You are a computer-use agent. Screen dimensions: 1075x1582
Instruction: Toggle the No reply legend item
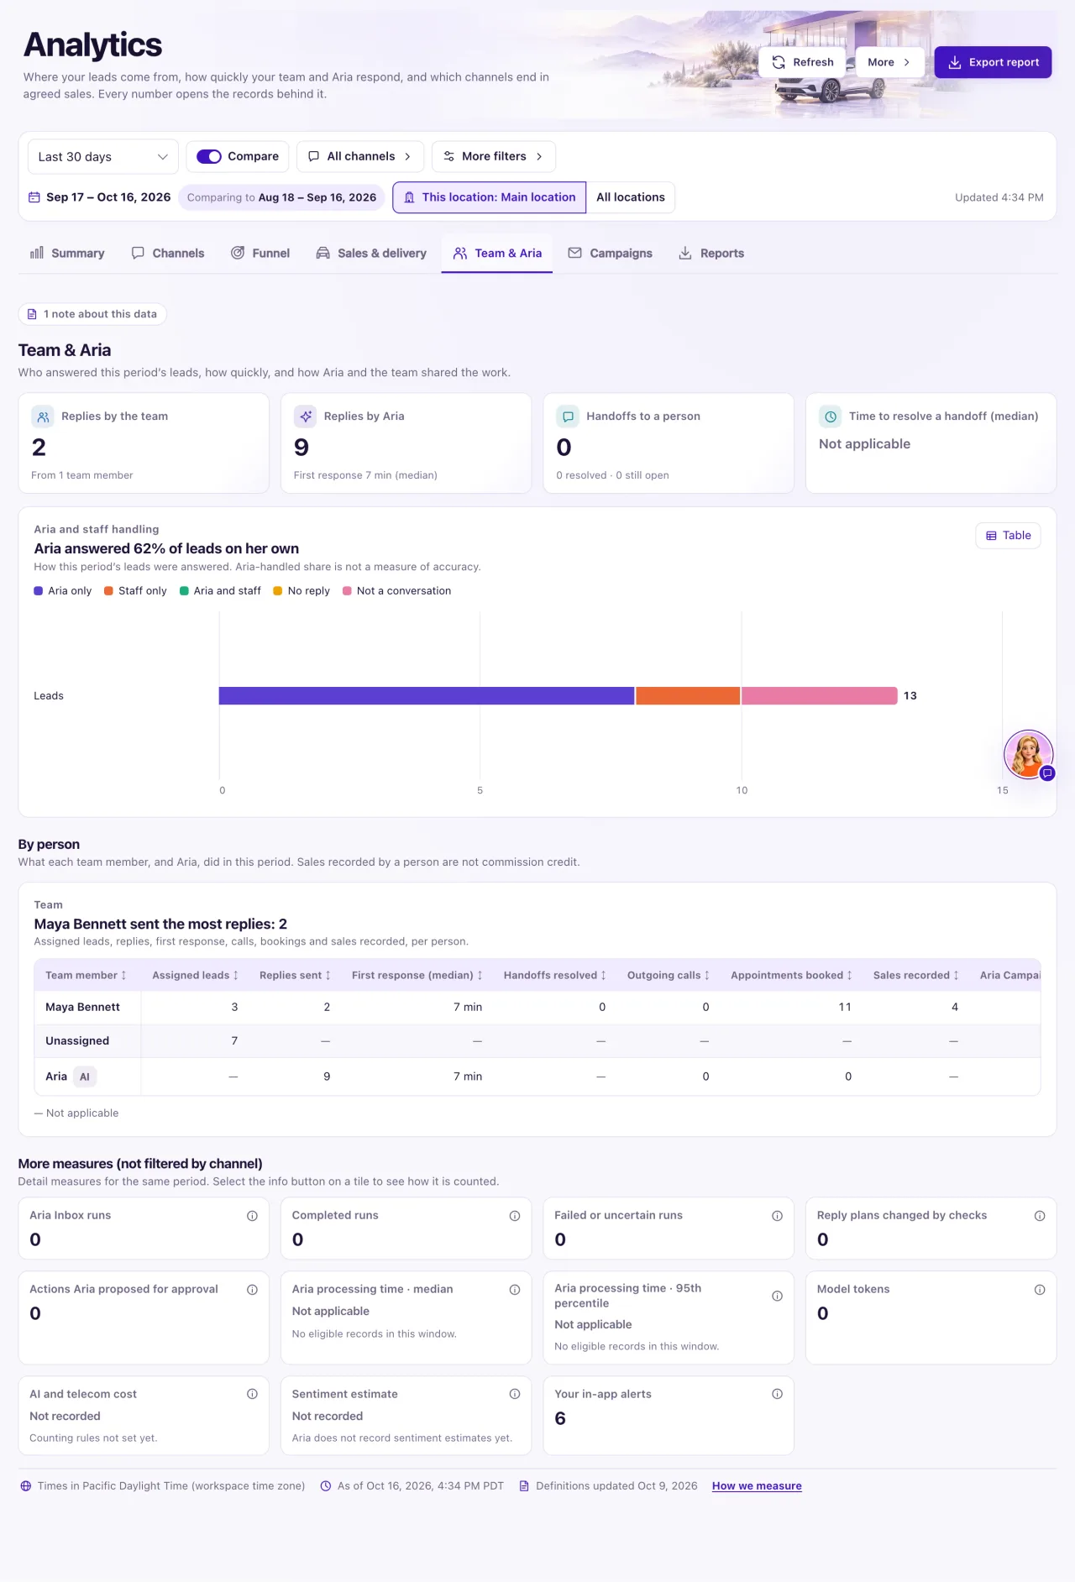pos(302,591)
